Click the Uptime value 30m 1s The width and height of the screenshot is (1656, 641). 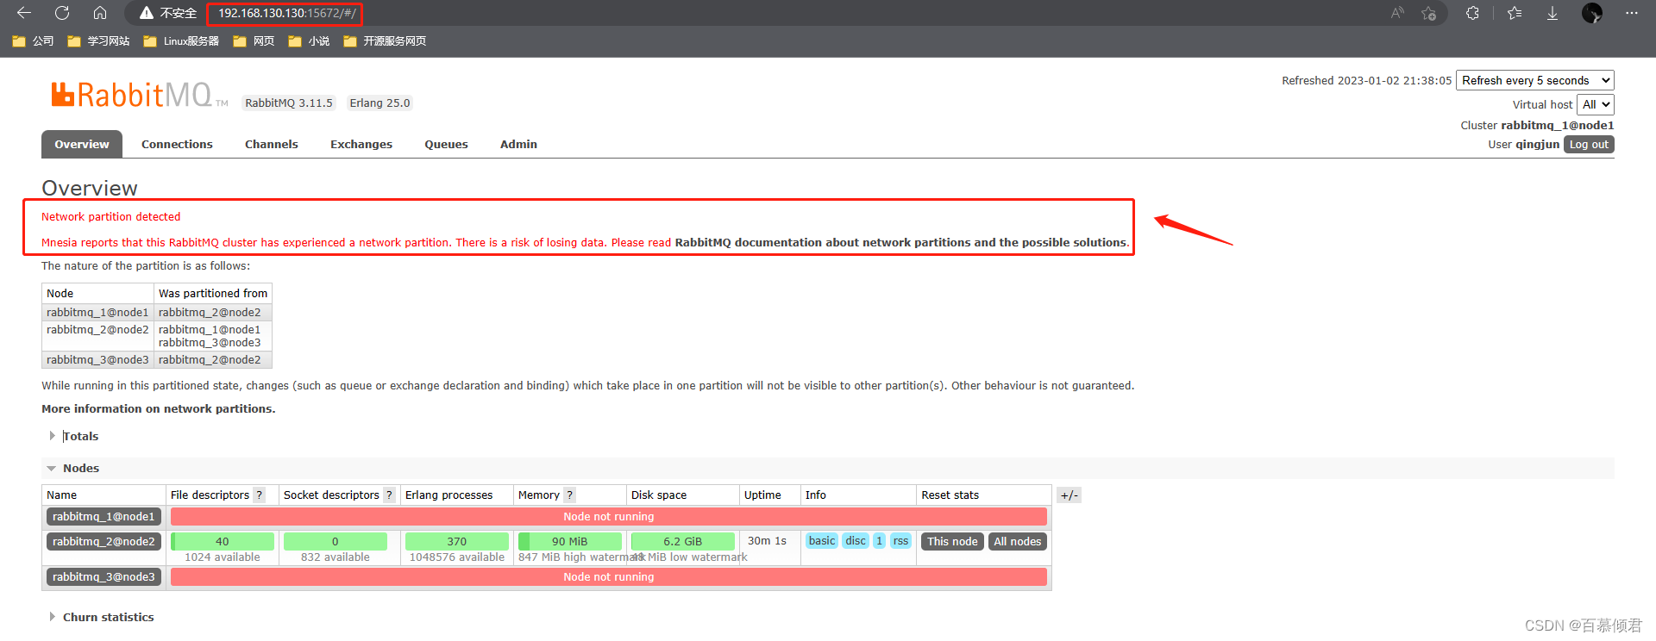pyautogui.click(x=767, y=540)
